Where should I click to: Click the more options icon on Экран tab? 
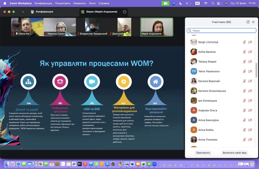pos(124,12)
